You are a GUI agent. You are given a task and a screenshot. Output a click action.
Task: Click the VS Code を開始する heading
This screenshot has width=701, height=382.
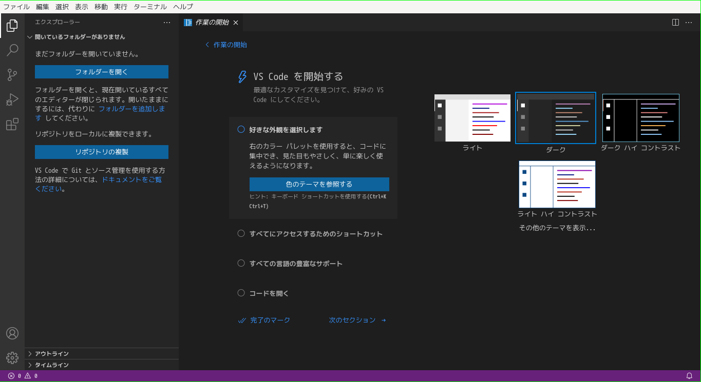click(298, 76)
